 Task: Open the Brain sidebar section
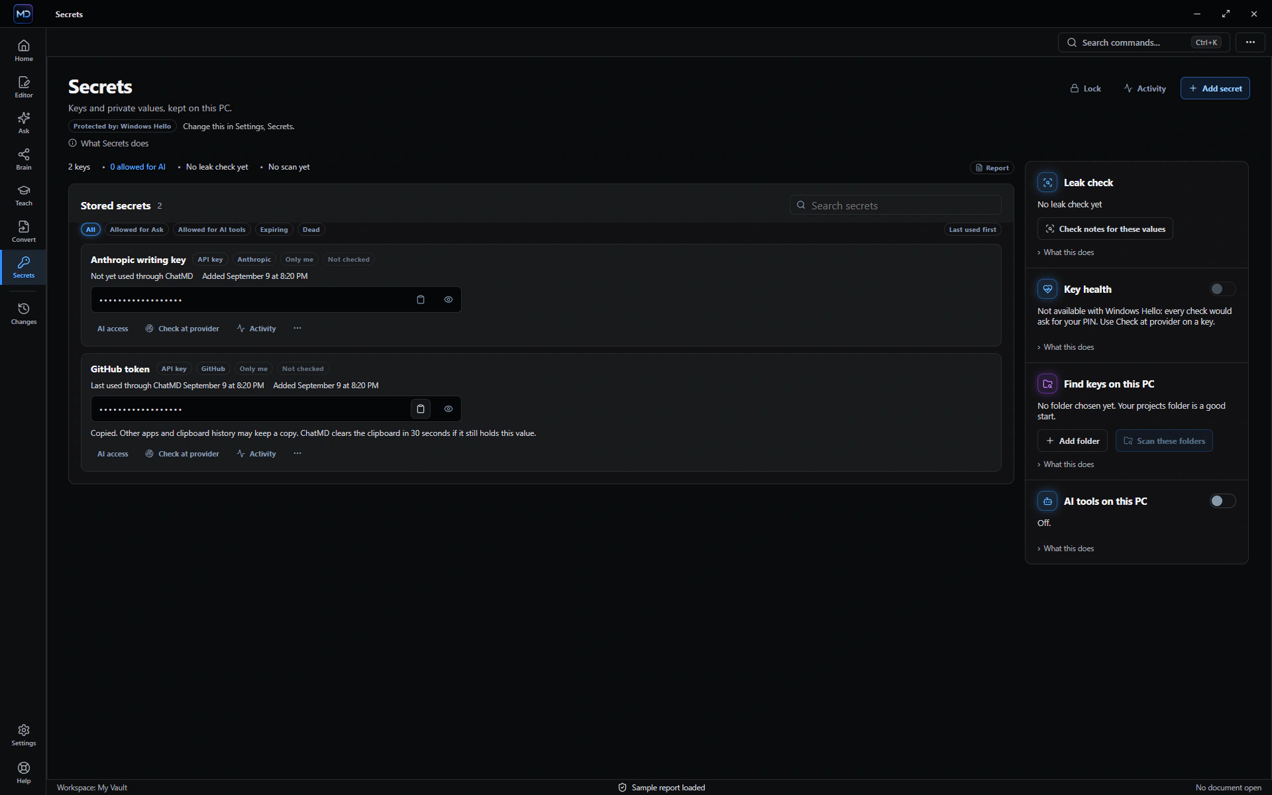pos(24,160)
